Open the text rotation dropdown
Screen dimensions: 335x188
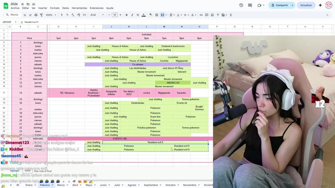point(193,15)
